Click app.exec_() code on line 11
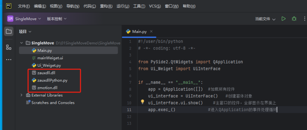The width and height of the screenshot is (307, 130). point(162,110)
